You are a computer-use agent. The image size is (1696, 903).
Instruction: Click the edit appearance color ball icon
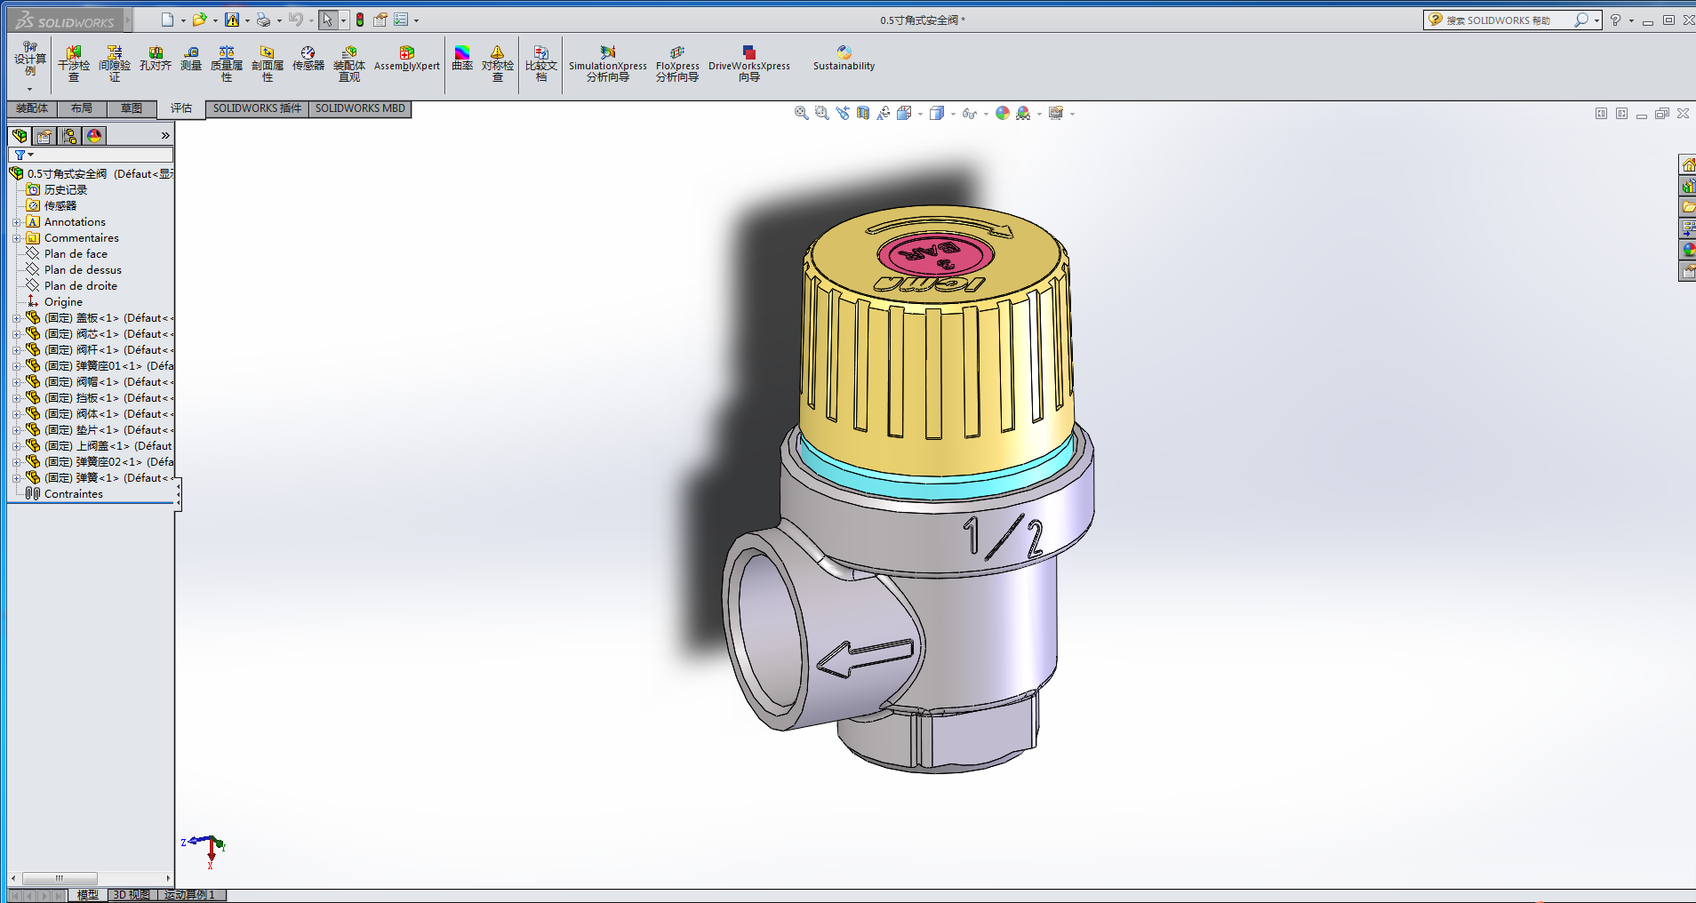1003,114
